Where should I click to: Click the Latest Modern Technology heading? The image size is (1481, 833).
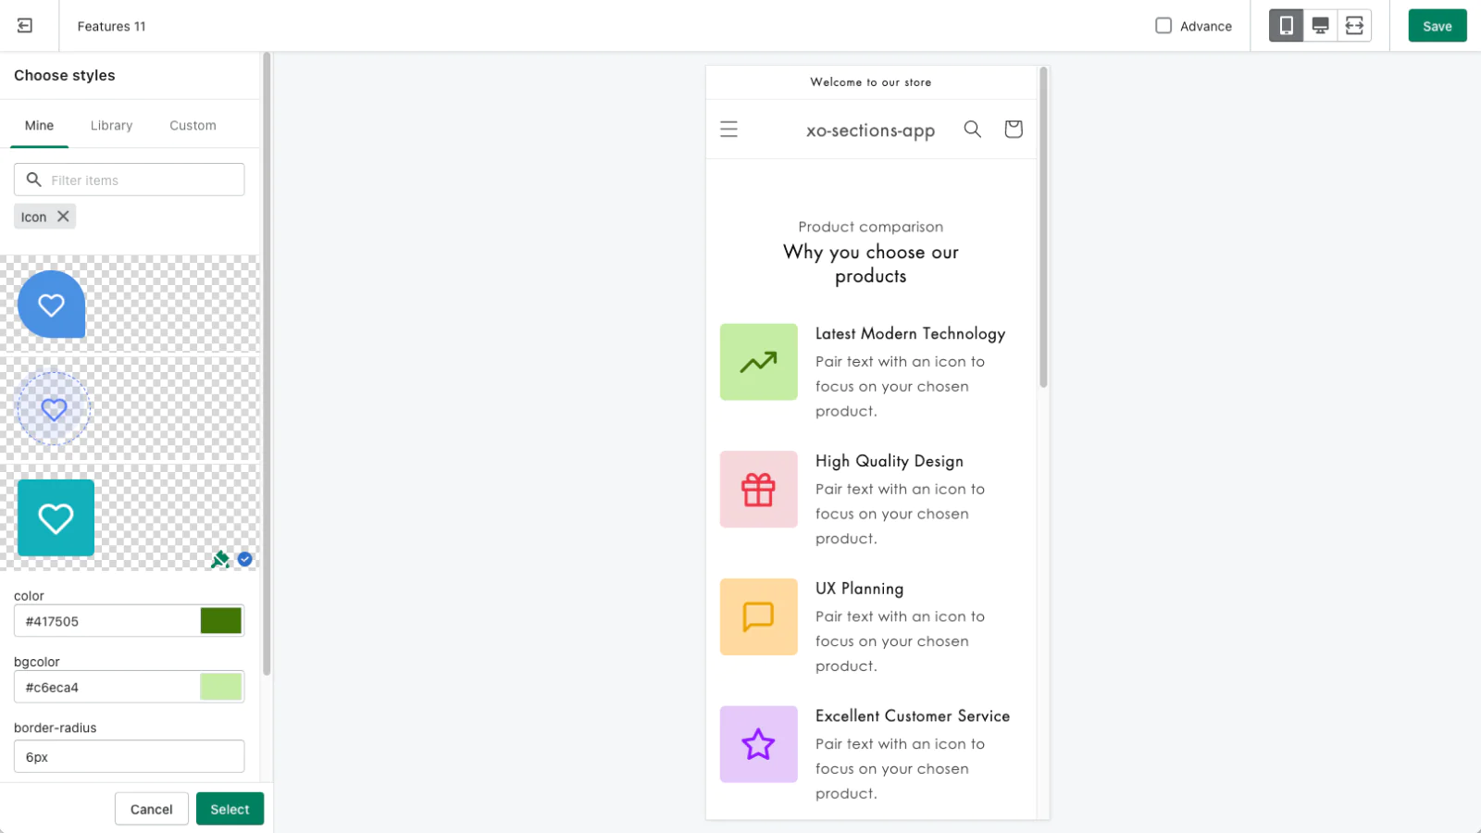click(x=910, y=333)
